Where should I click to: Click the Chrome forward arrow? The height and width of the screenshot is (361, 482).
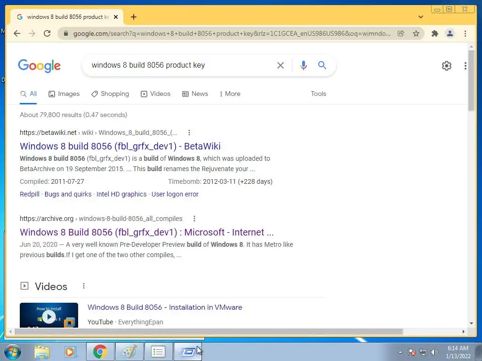(x=32, y=33)
